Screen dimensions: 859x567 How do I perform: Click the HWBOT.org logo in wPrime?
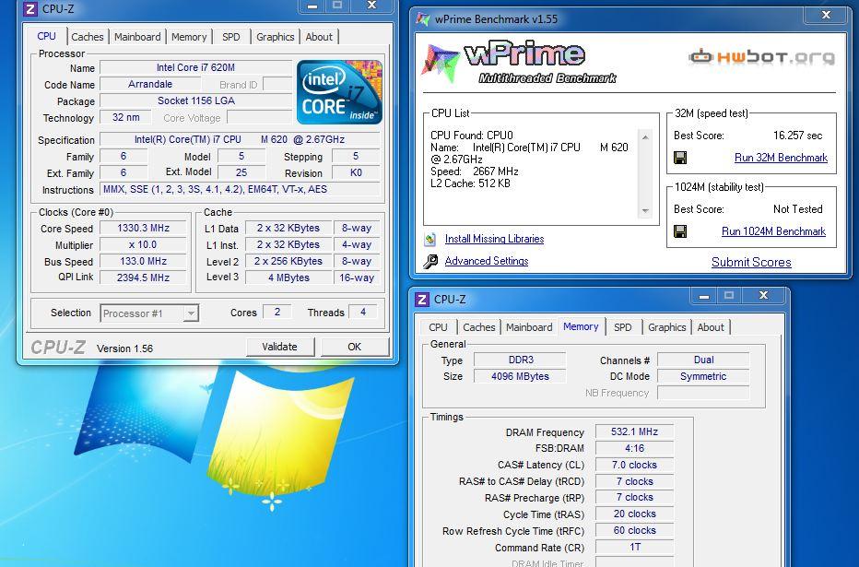tap(761, 57)
